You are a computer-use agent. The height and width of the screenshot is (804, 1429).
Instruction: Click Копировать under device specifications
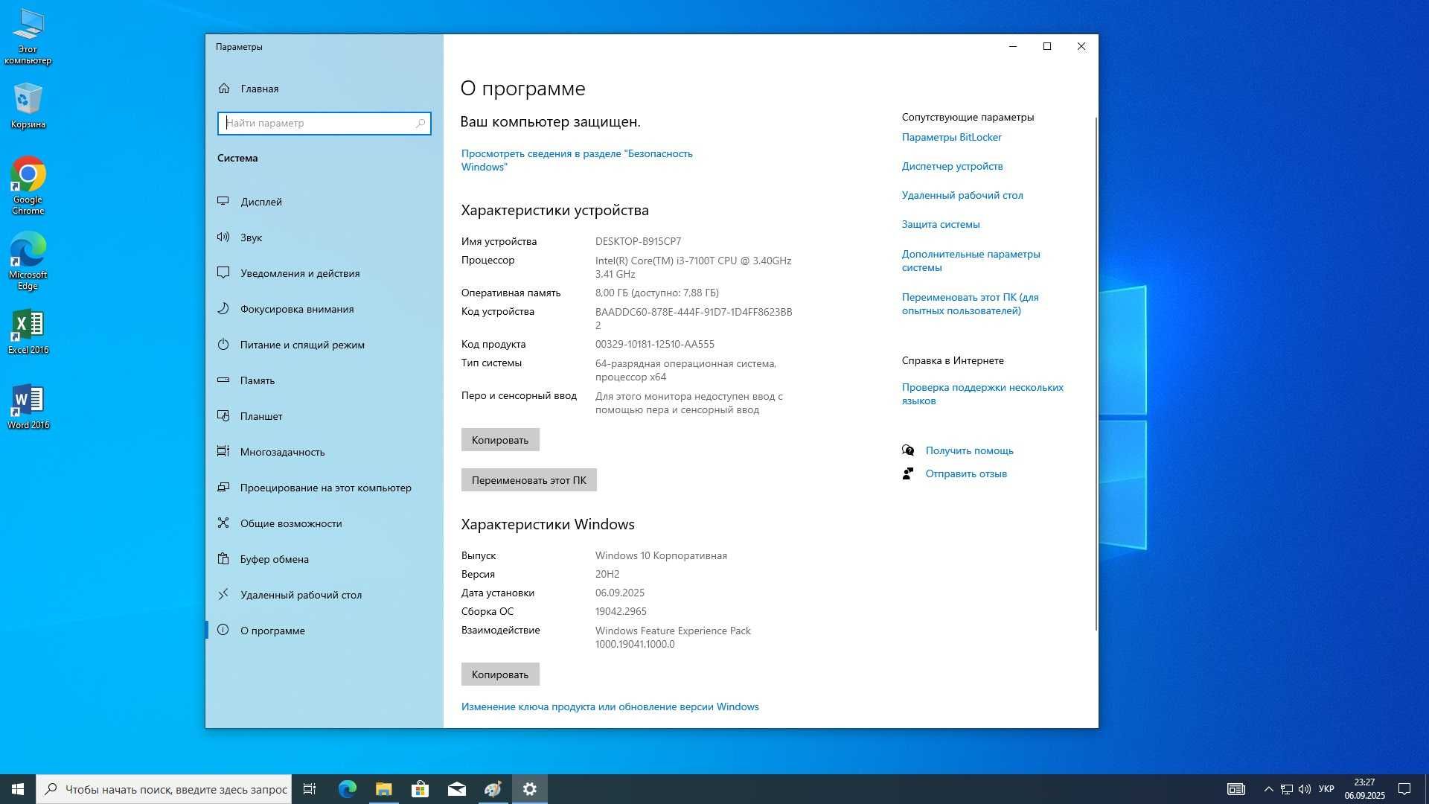click(500, 440)
